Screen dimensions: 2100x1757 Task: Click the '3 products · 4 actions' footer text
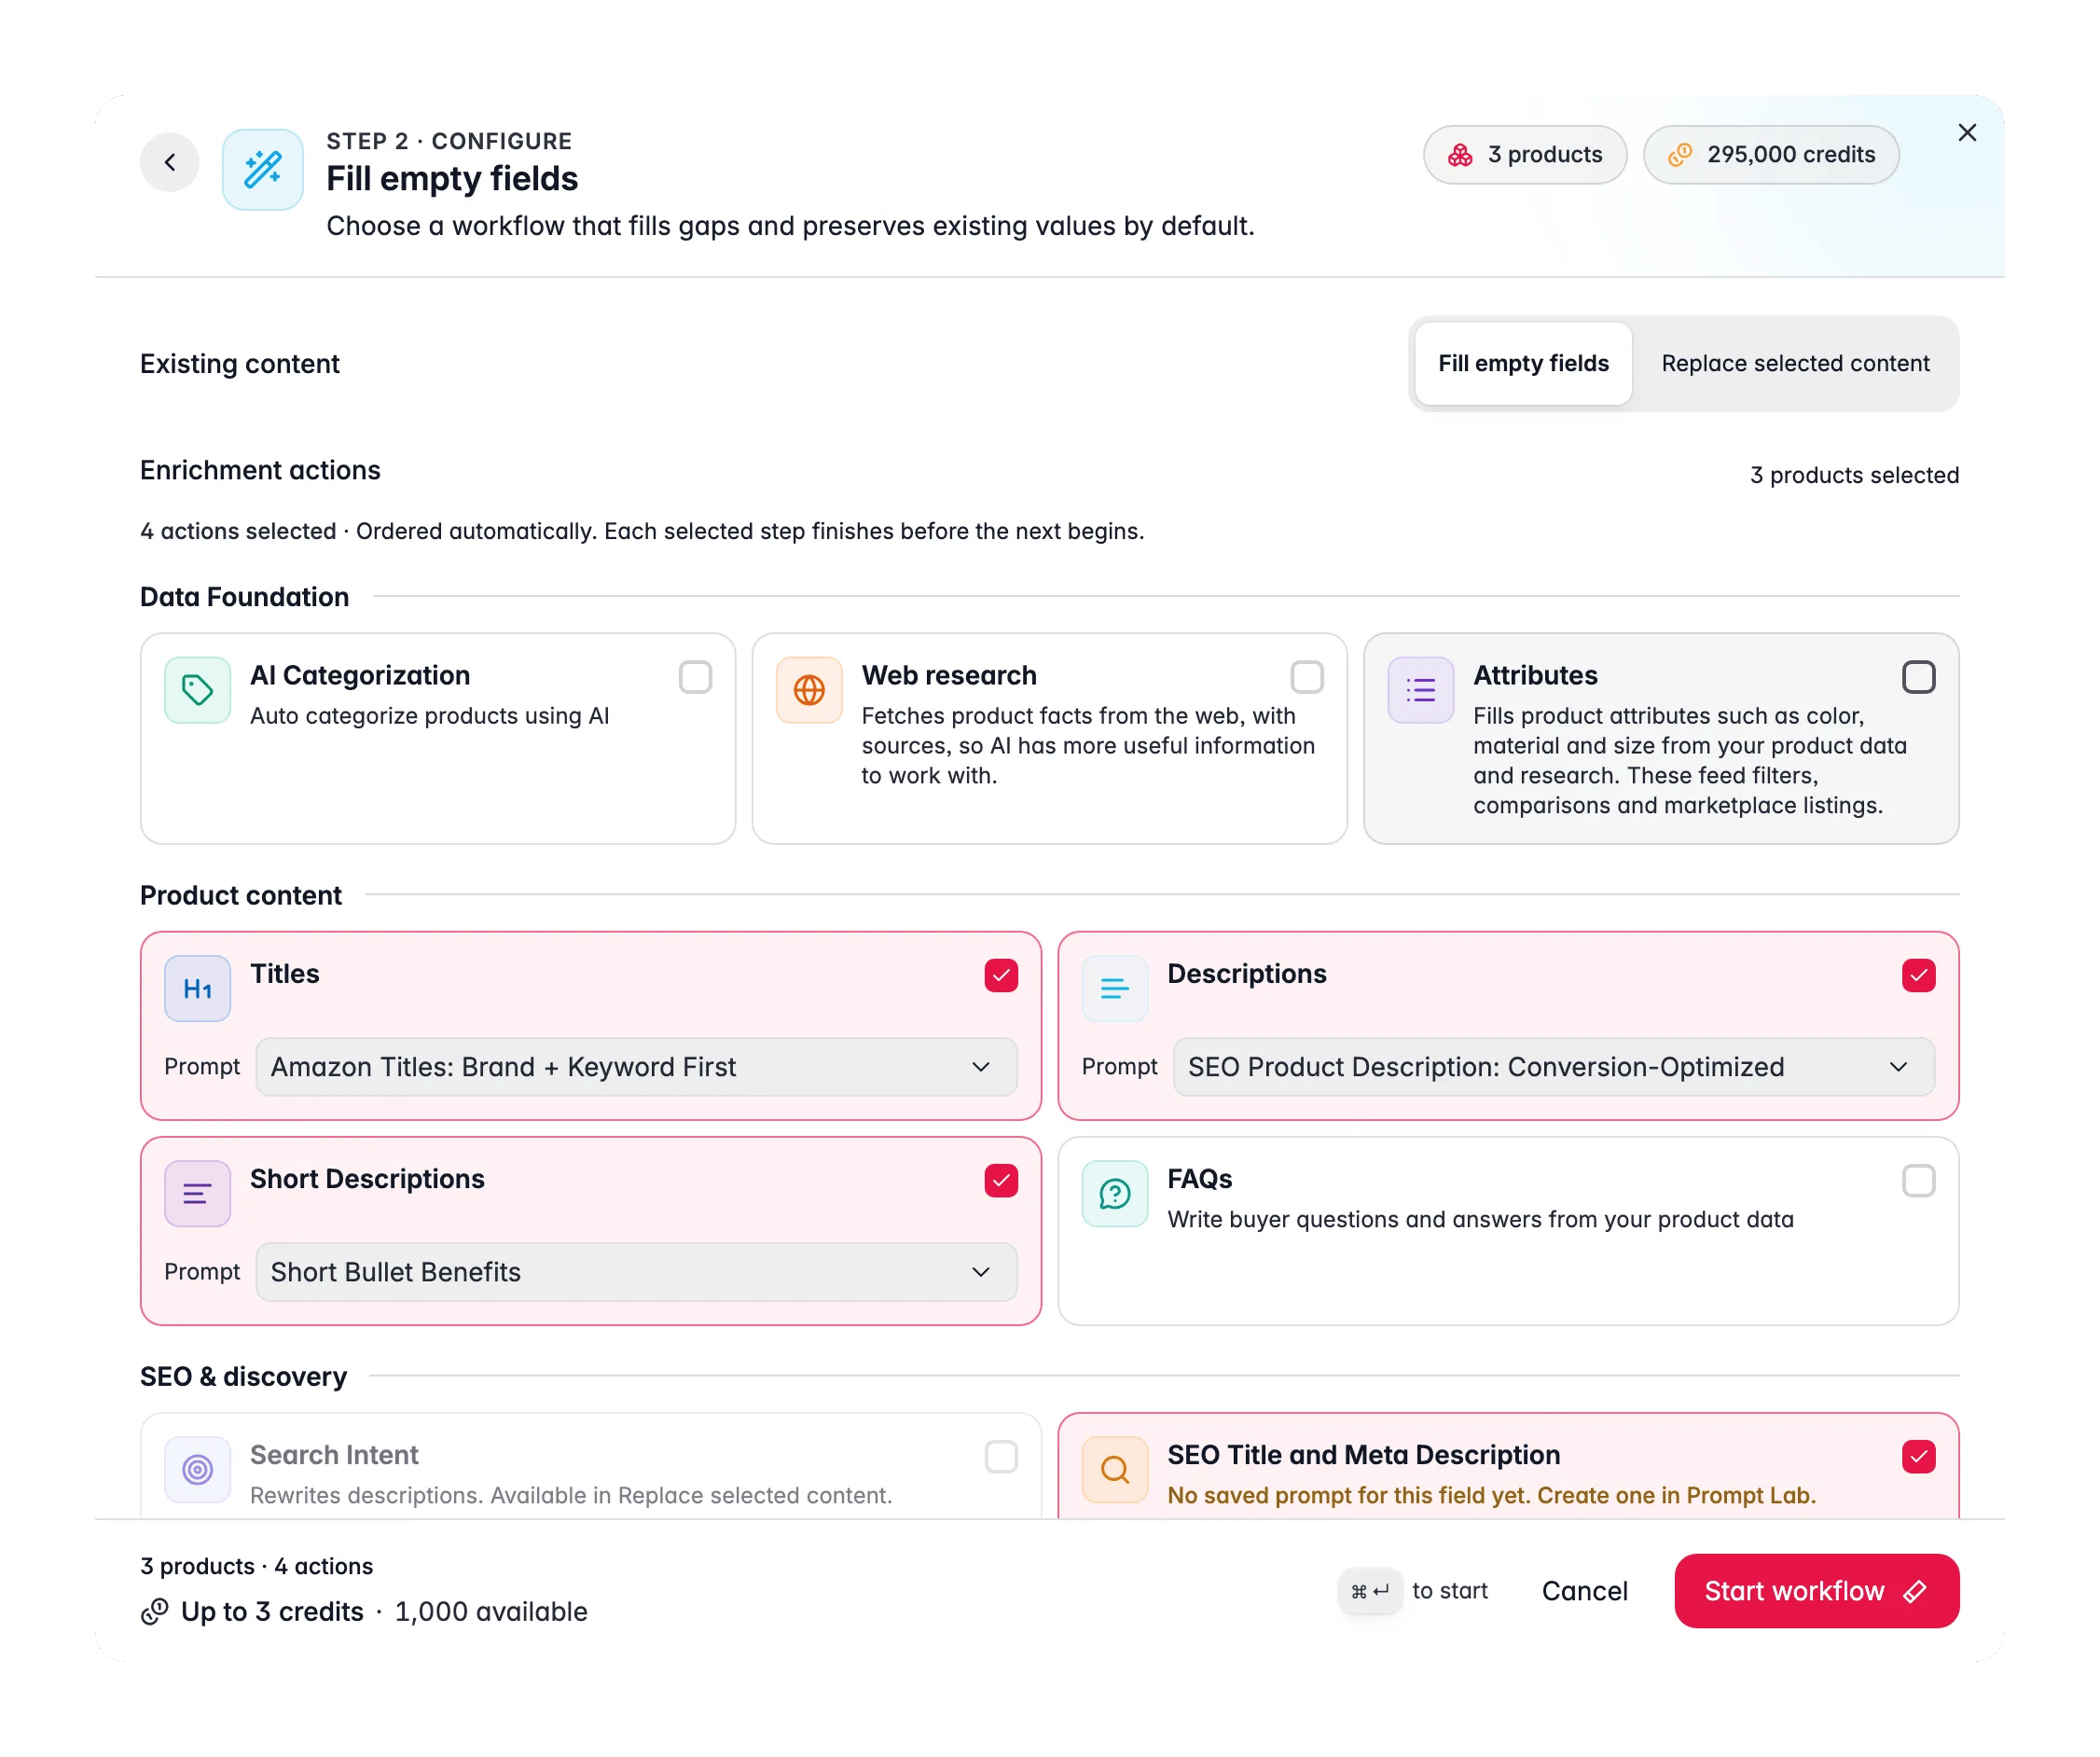point(256,1567)
